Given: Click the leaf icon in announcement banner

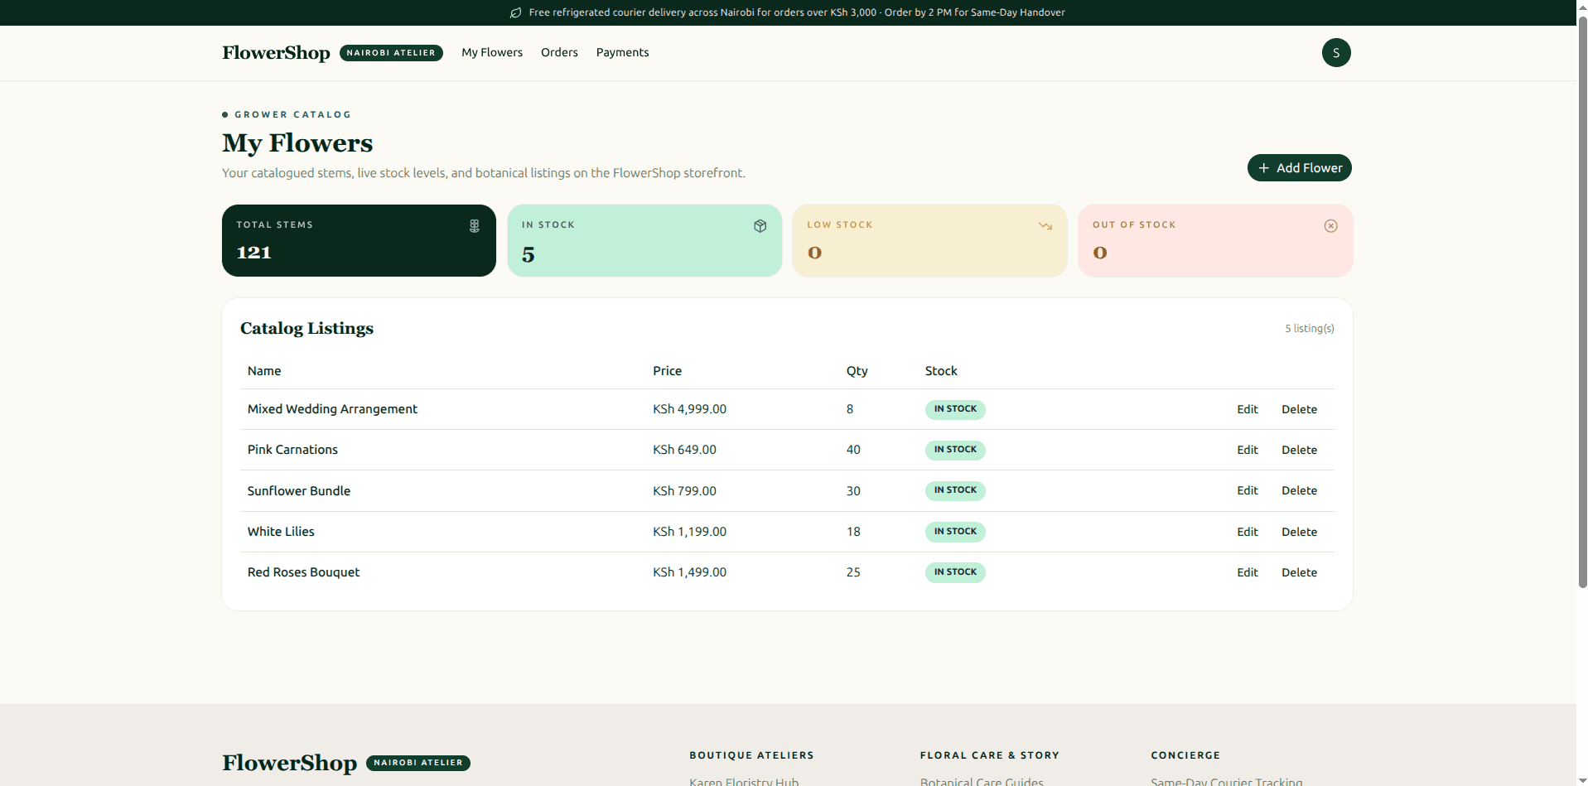Looking at the screenshot, I should pyautogui.click(x=515, y=12).
